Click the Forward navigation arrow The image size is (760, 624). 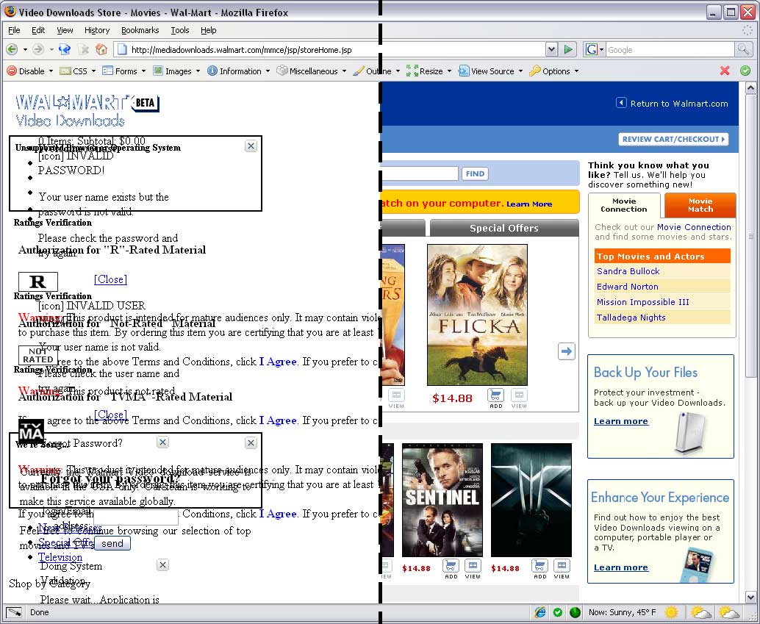(38, 49)
